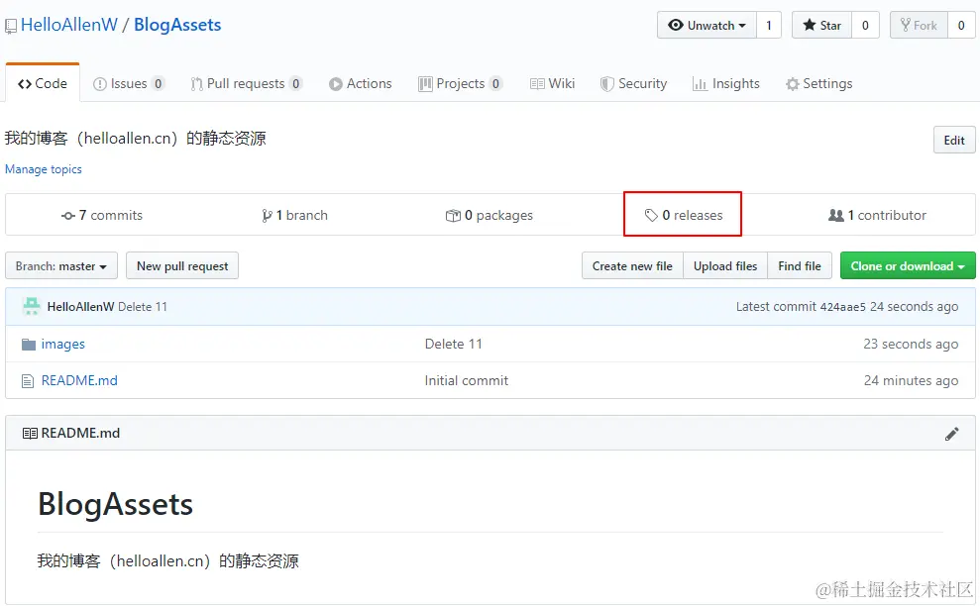Viewport: 980px width, 606px height.
Task: Open the Delete 11 commit in images row
Action: (x=454, y=345)
